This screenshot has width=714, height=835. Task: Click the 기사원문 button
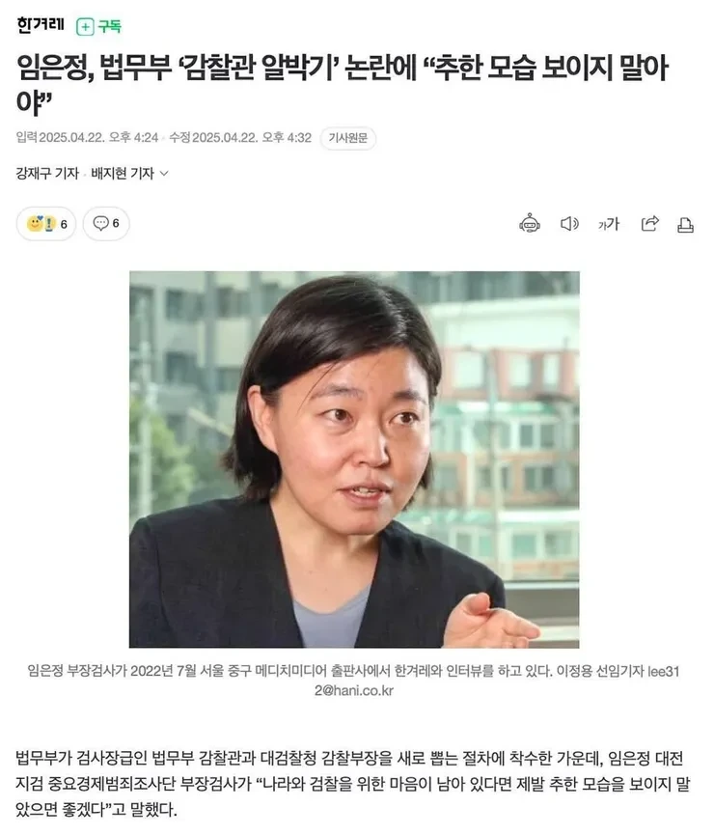[x=348, y=138]
